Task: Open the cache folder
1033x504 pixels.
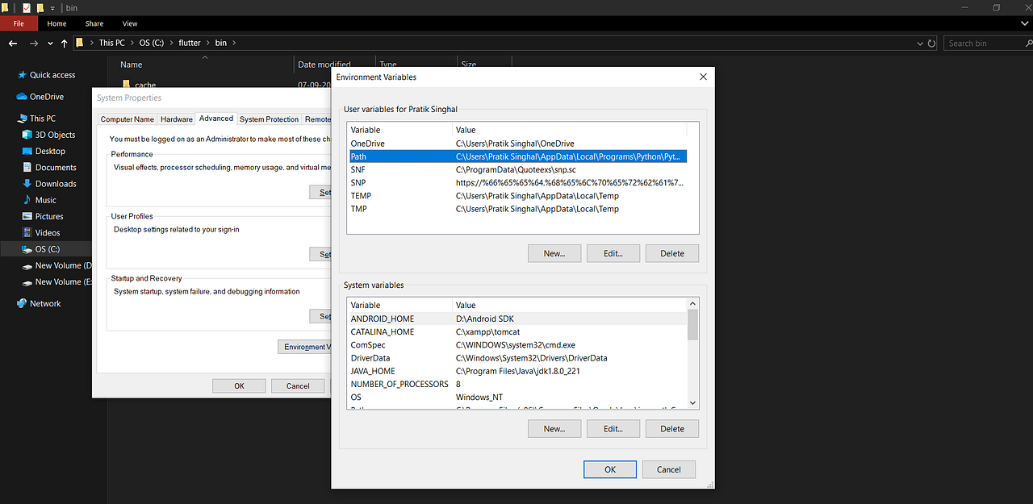Action: click(145, 85)
